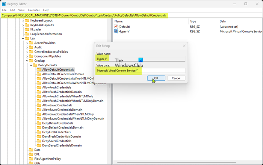Click the AllowSavedCredentials folder icon
This screenshot has height=165, width=263.
[x=39, y=105]
